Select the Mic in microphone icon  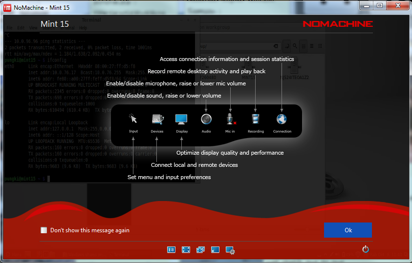tap(231, 119)
